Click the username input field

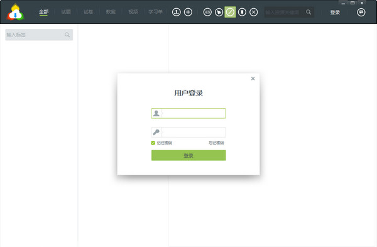pos(188,113)
